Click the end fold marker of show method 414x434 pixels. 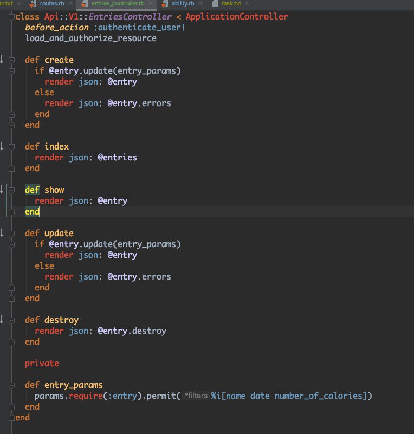pos(11,212)
